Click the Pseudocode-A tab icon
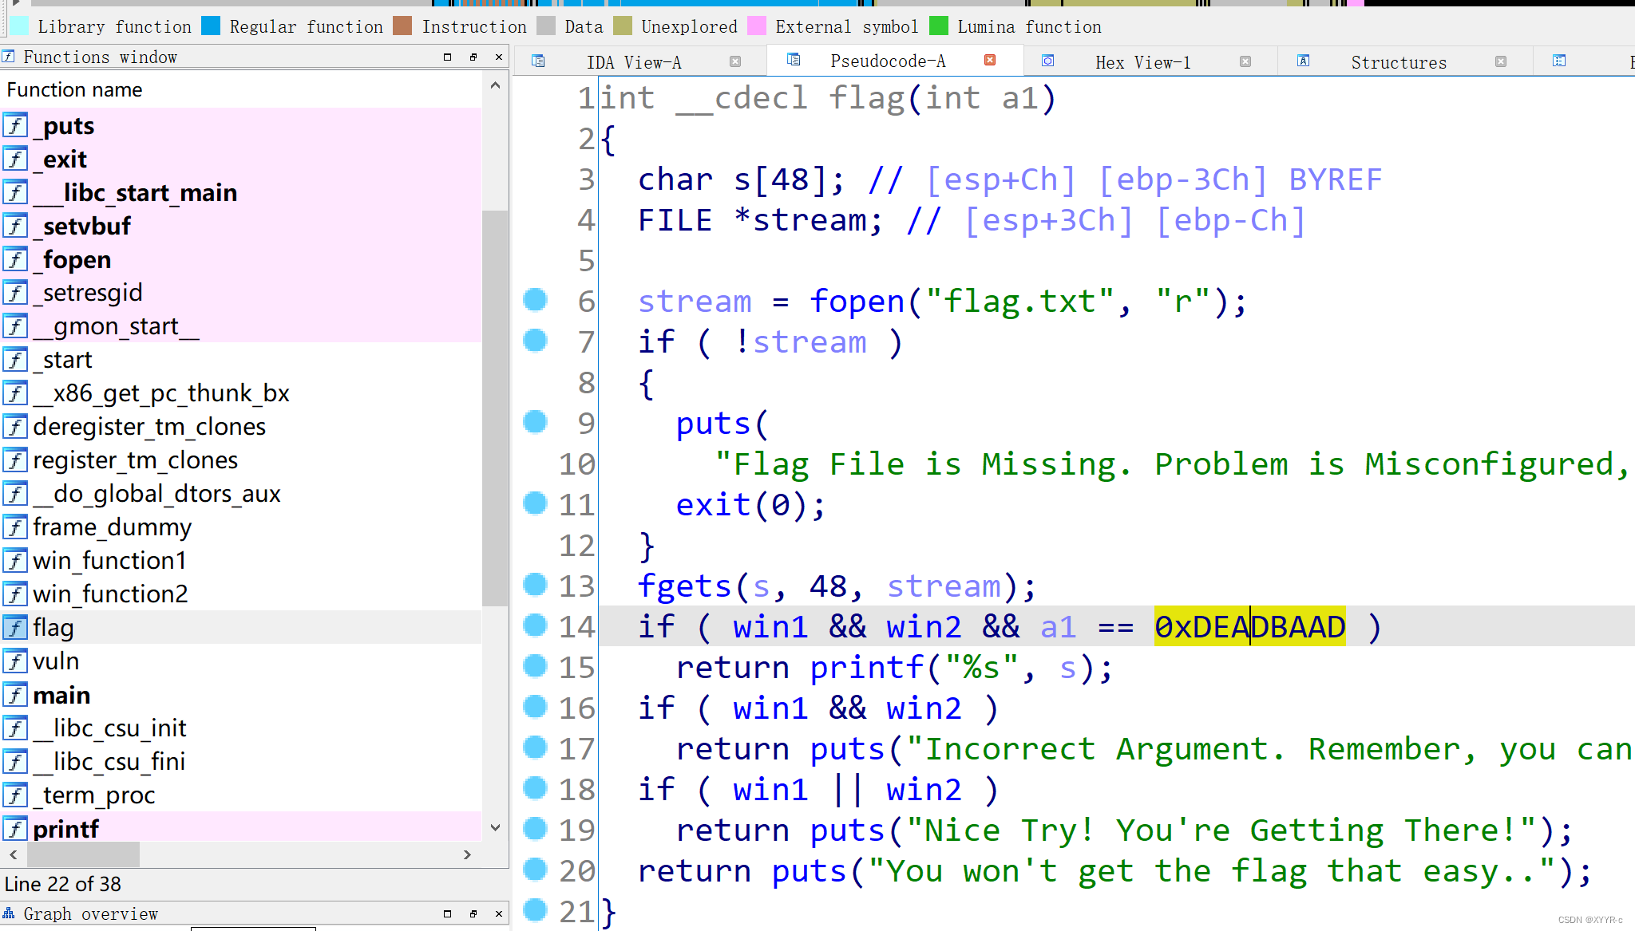This screenshot has width=1635, height=931. coord(793,60)
